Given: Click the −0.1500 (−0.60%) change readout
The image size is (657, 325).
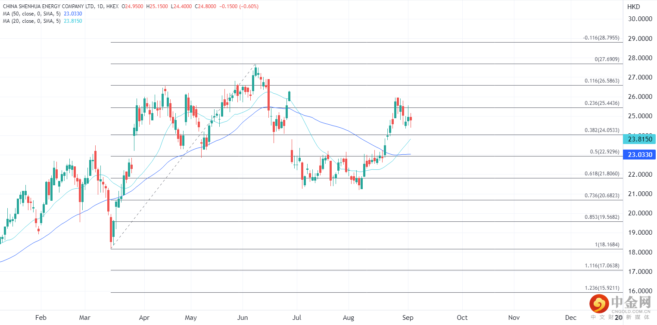Looking at the screenshot, I should [x=239, y=7].
